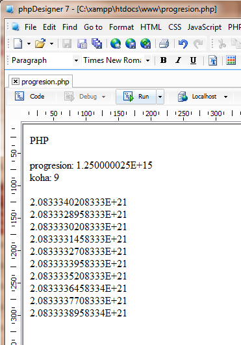Click the Save As icon
Screen dimensions: 241x345
click(x=82, y=43)
